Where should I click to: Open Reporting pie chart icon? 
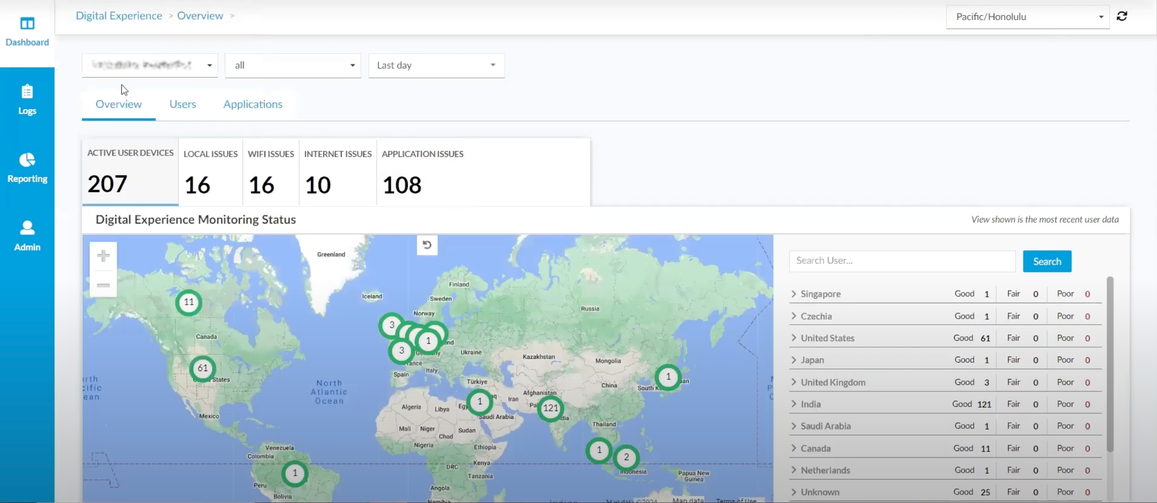click(27, 160)
